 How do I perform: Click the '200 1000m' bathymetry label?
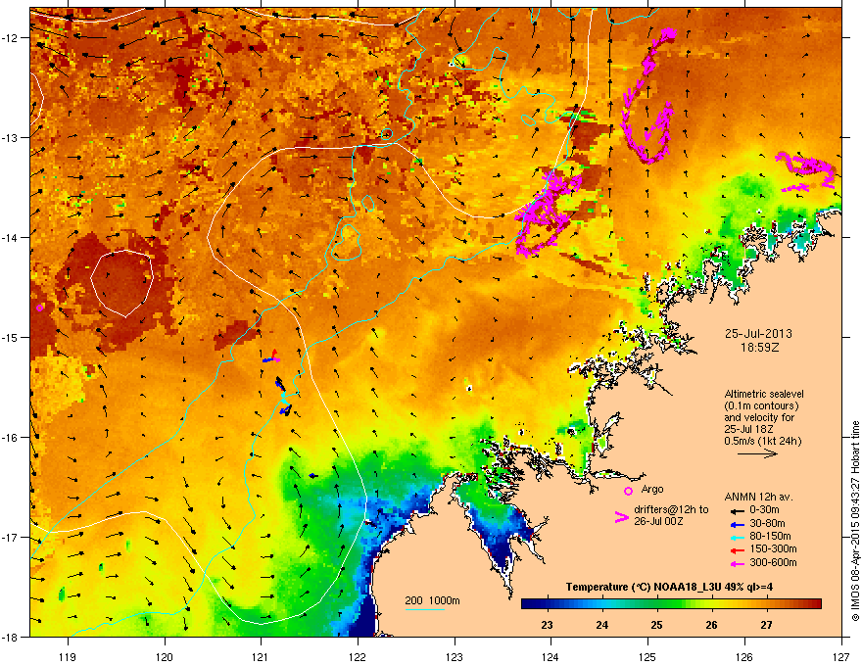click(x=432, y=600)
